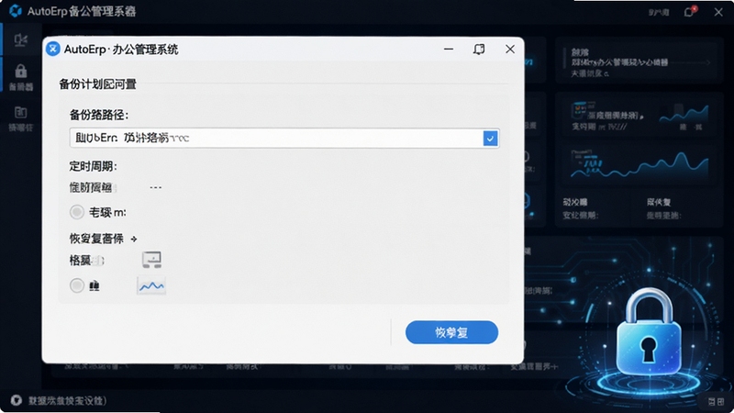Click the AutoErp logo in the main title bar
Screen dimensions: 734x413
pyautogui.click(x=15, y=10)
